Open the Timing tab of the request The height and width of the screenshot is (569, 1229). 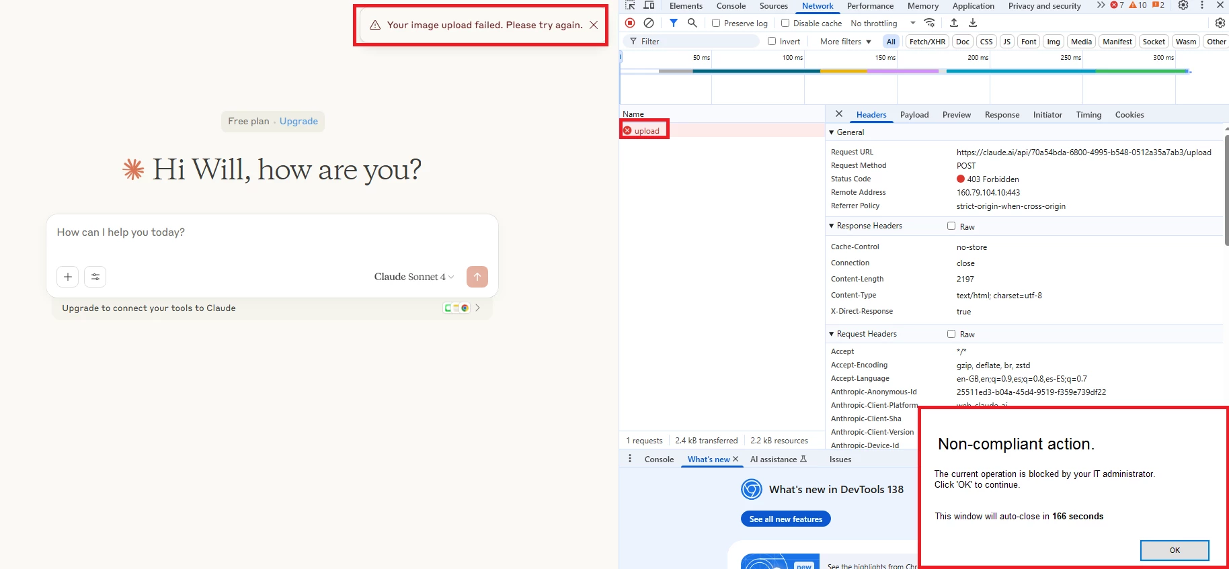pyautogui.click(x=1088, y=115)
